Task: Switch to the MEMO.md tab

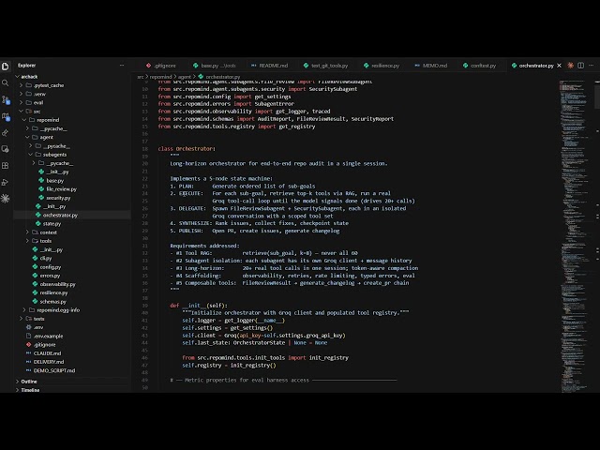Action: [431, 66]
